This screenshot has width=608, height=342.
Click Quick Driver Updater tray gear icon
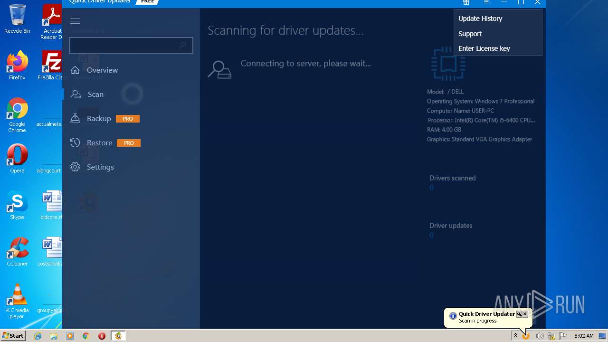[526, 336]
